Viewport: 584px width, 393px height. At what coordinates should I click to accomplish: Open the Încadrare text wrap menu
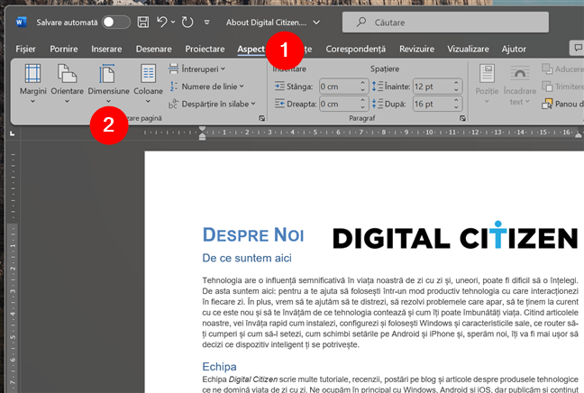click(520, 85)
